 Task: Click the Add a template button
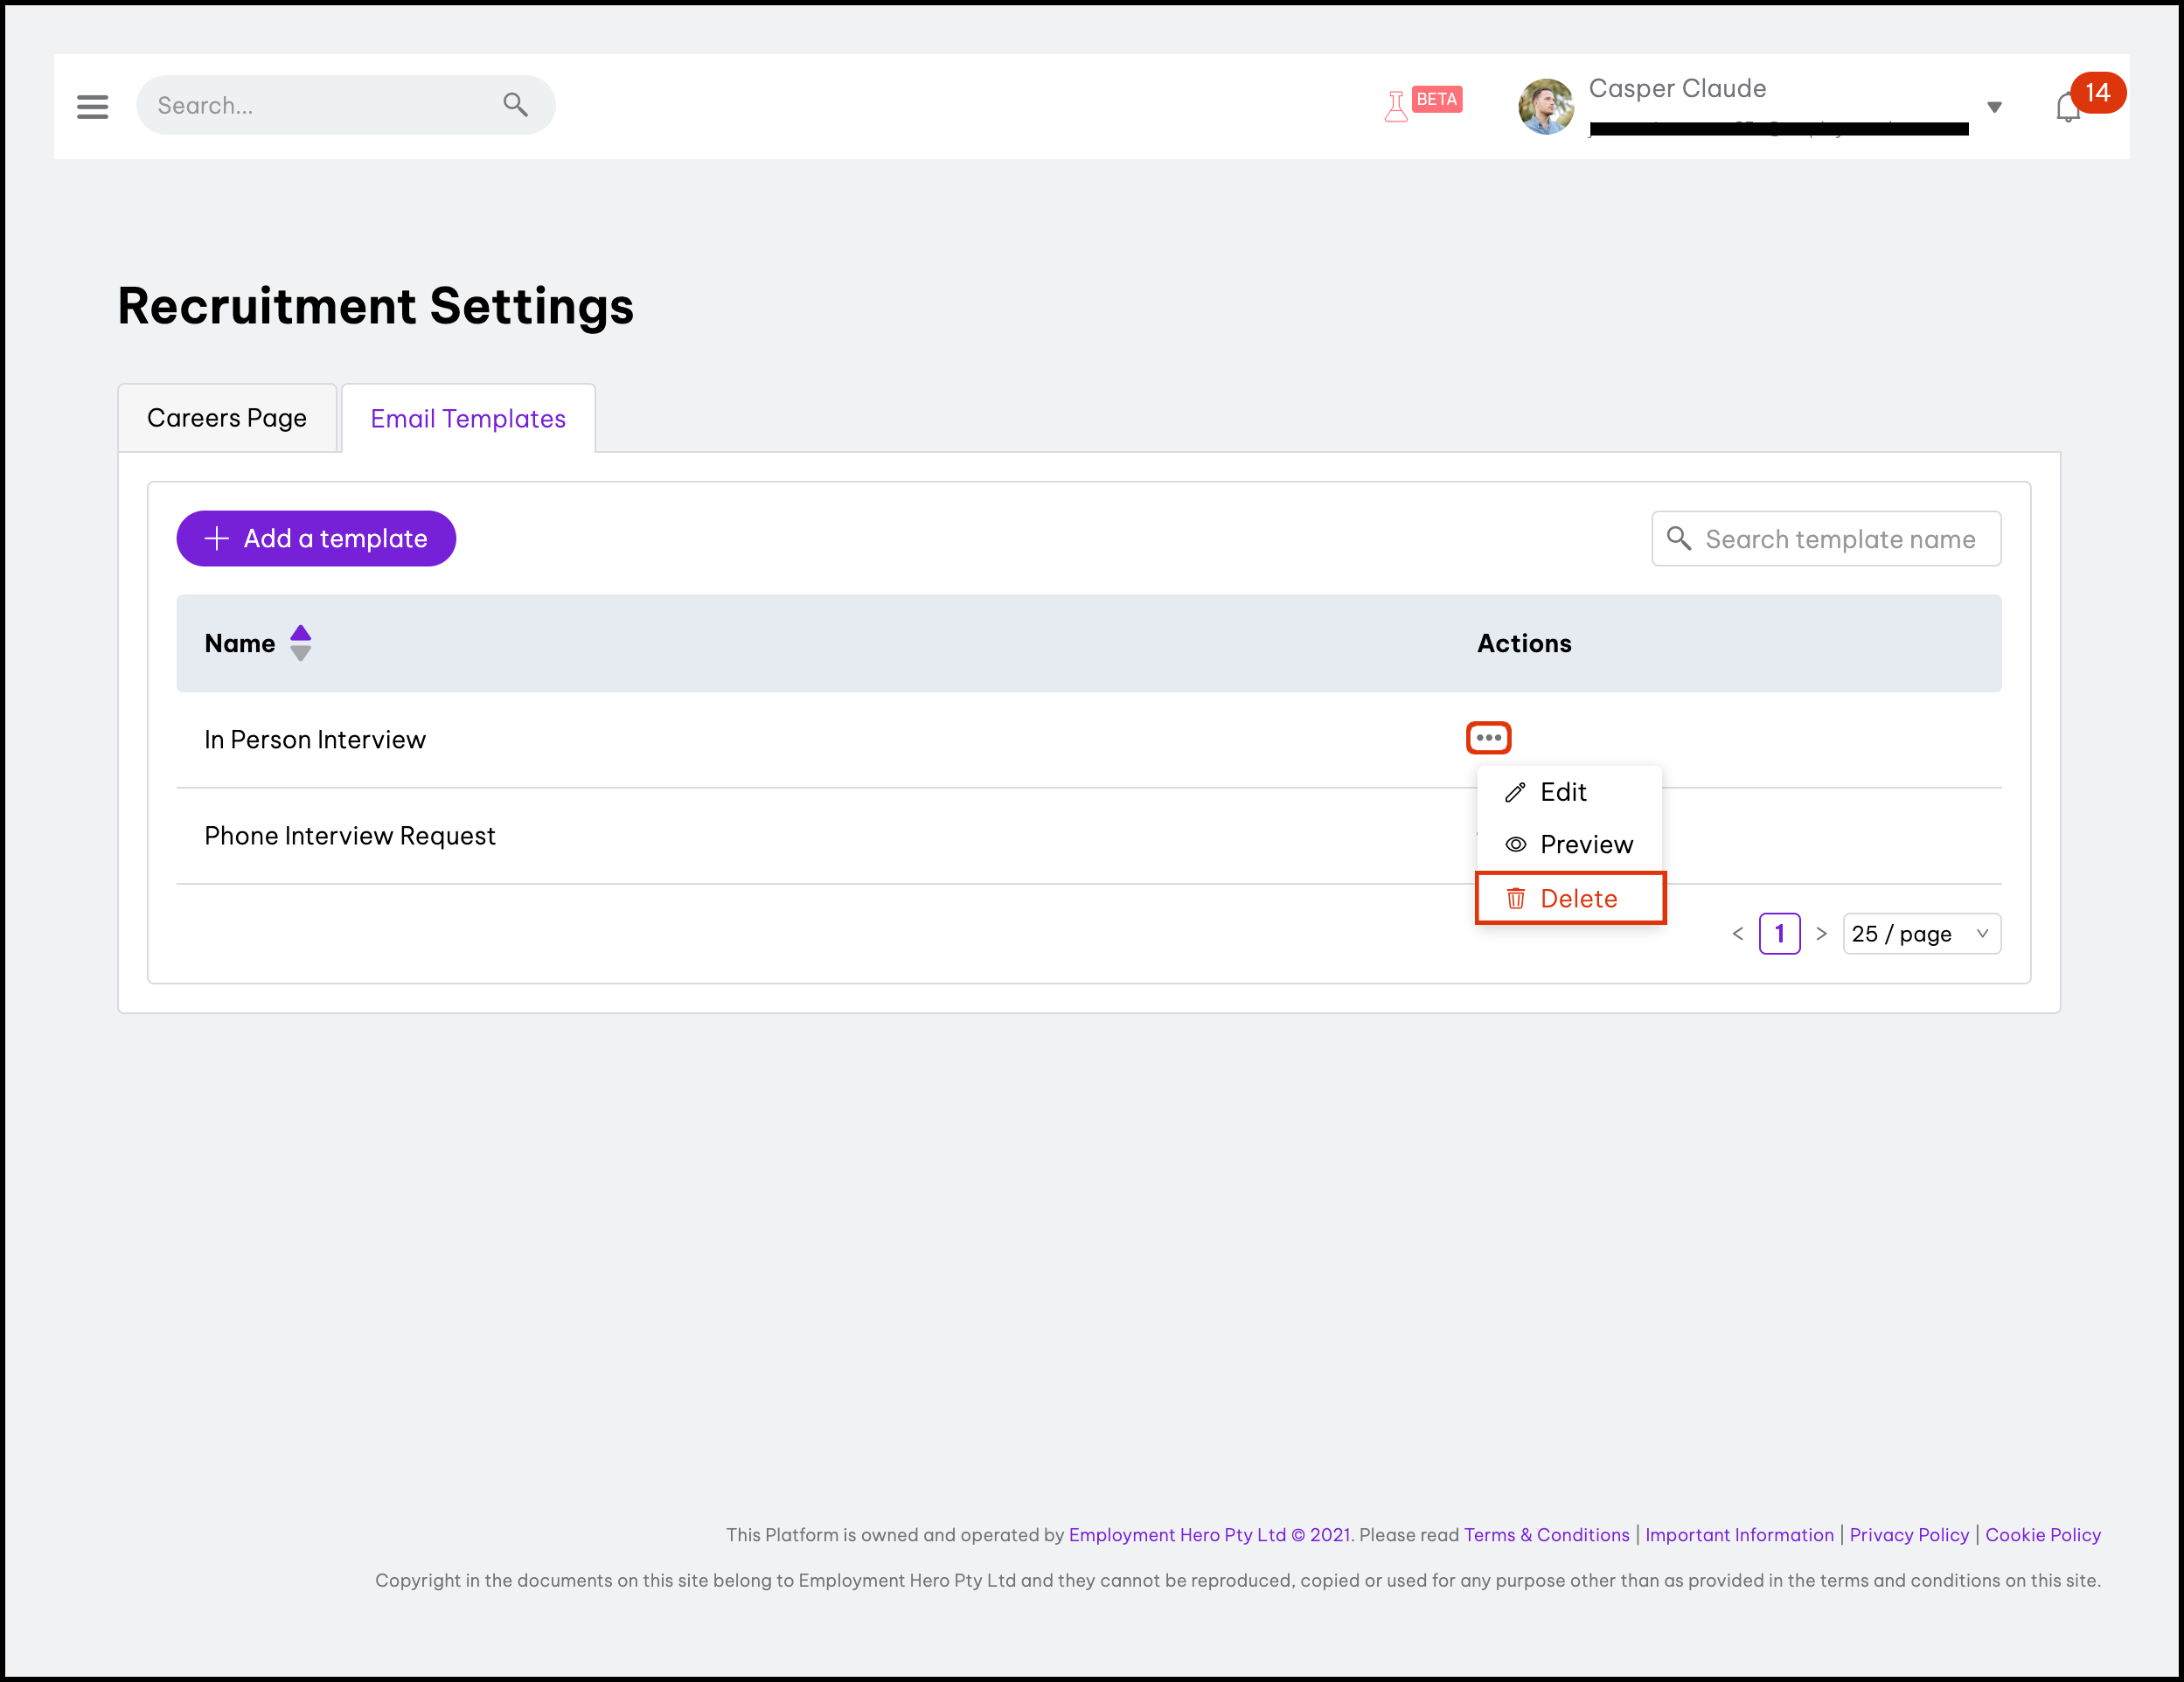(x=316, y=538)
